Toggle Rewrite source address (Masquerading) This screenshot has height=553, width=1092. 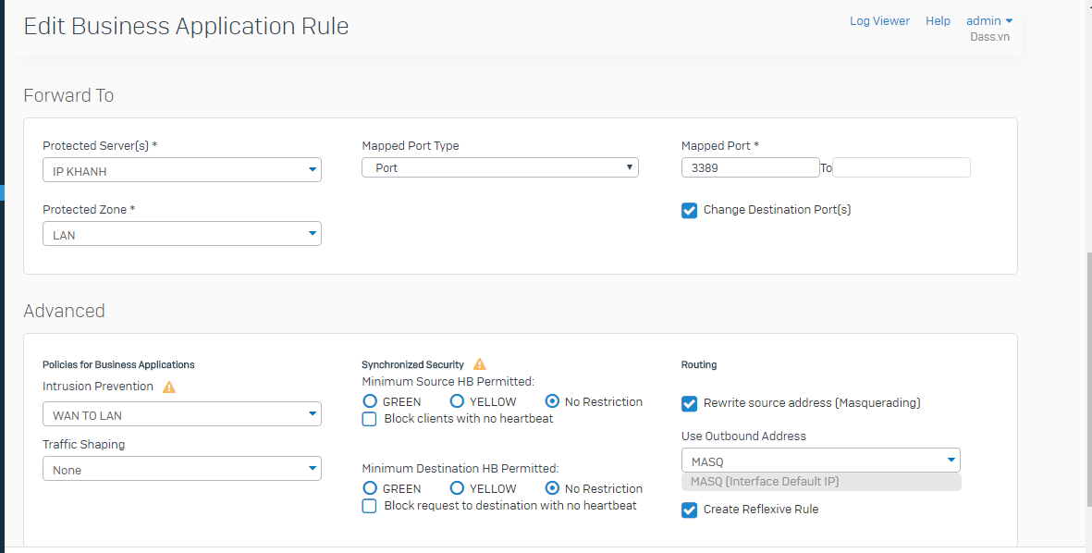point(690,403)
